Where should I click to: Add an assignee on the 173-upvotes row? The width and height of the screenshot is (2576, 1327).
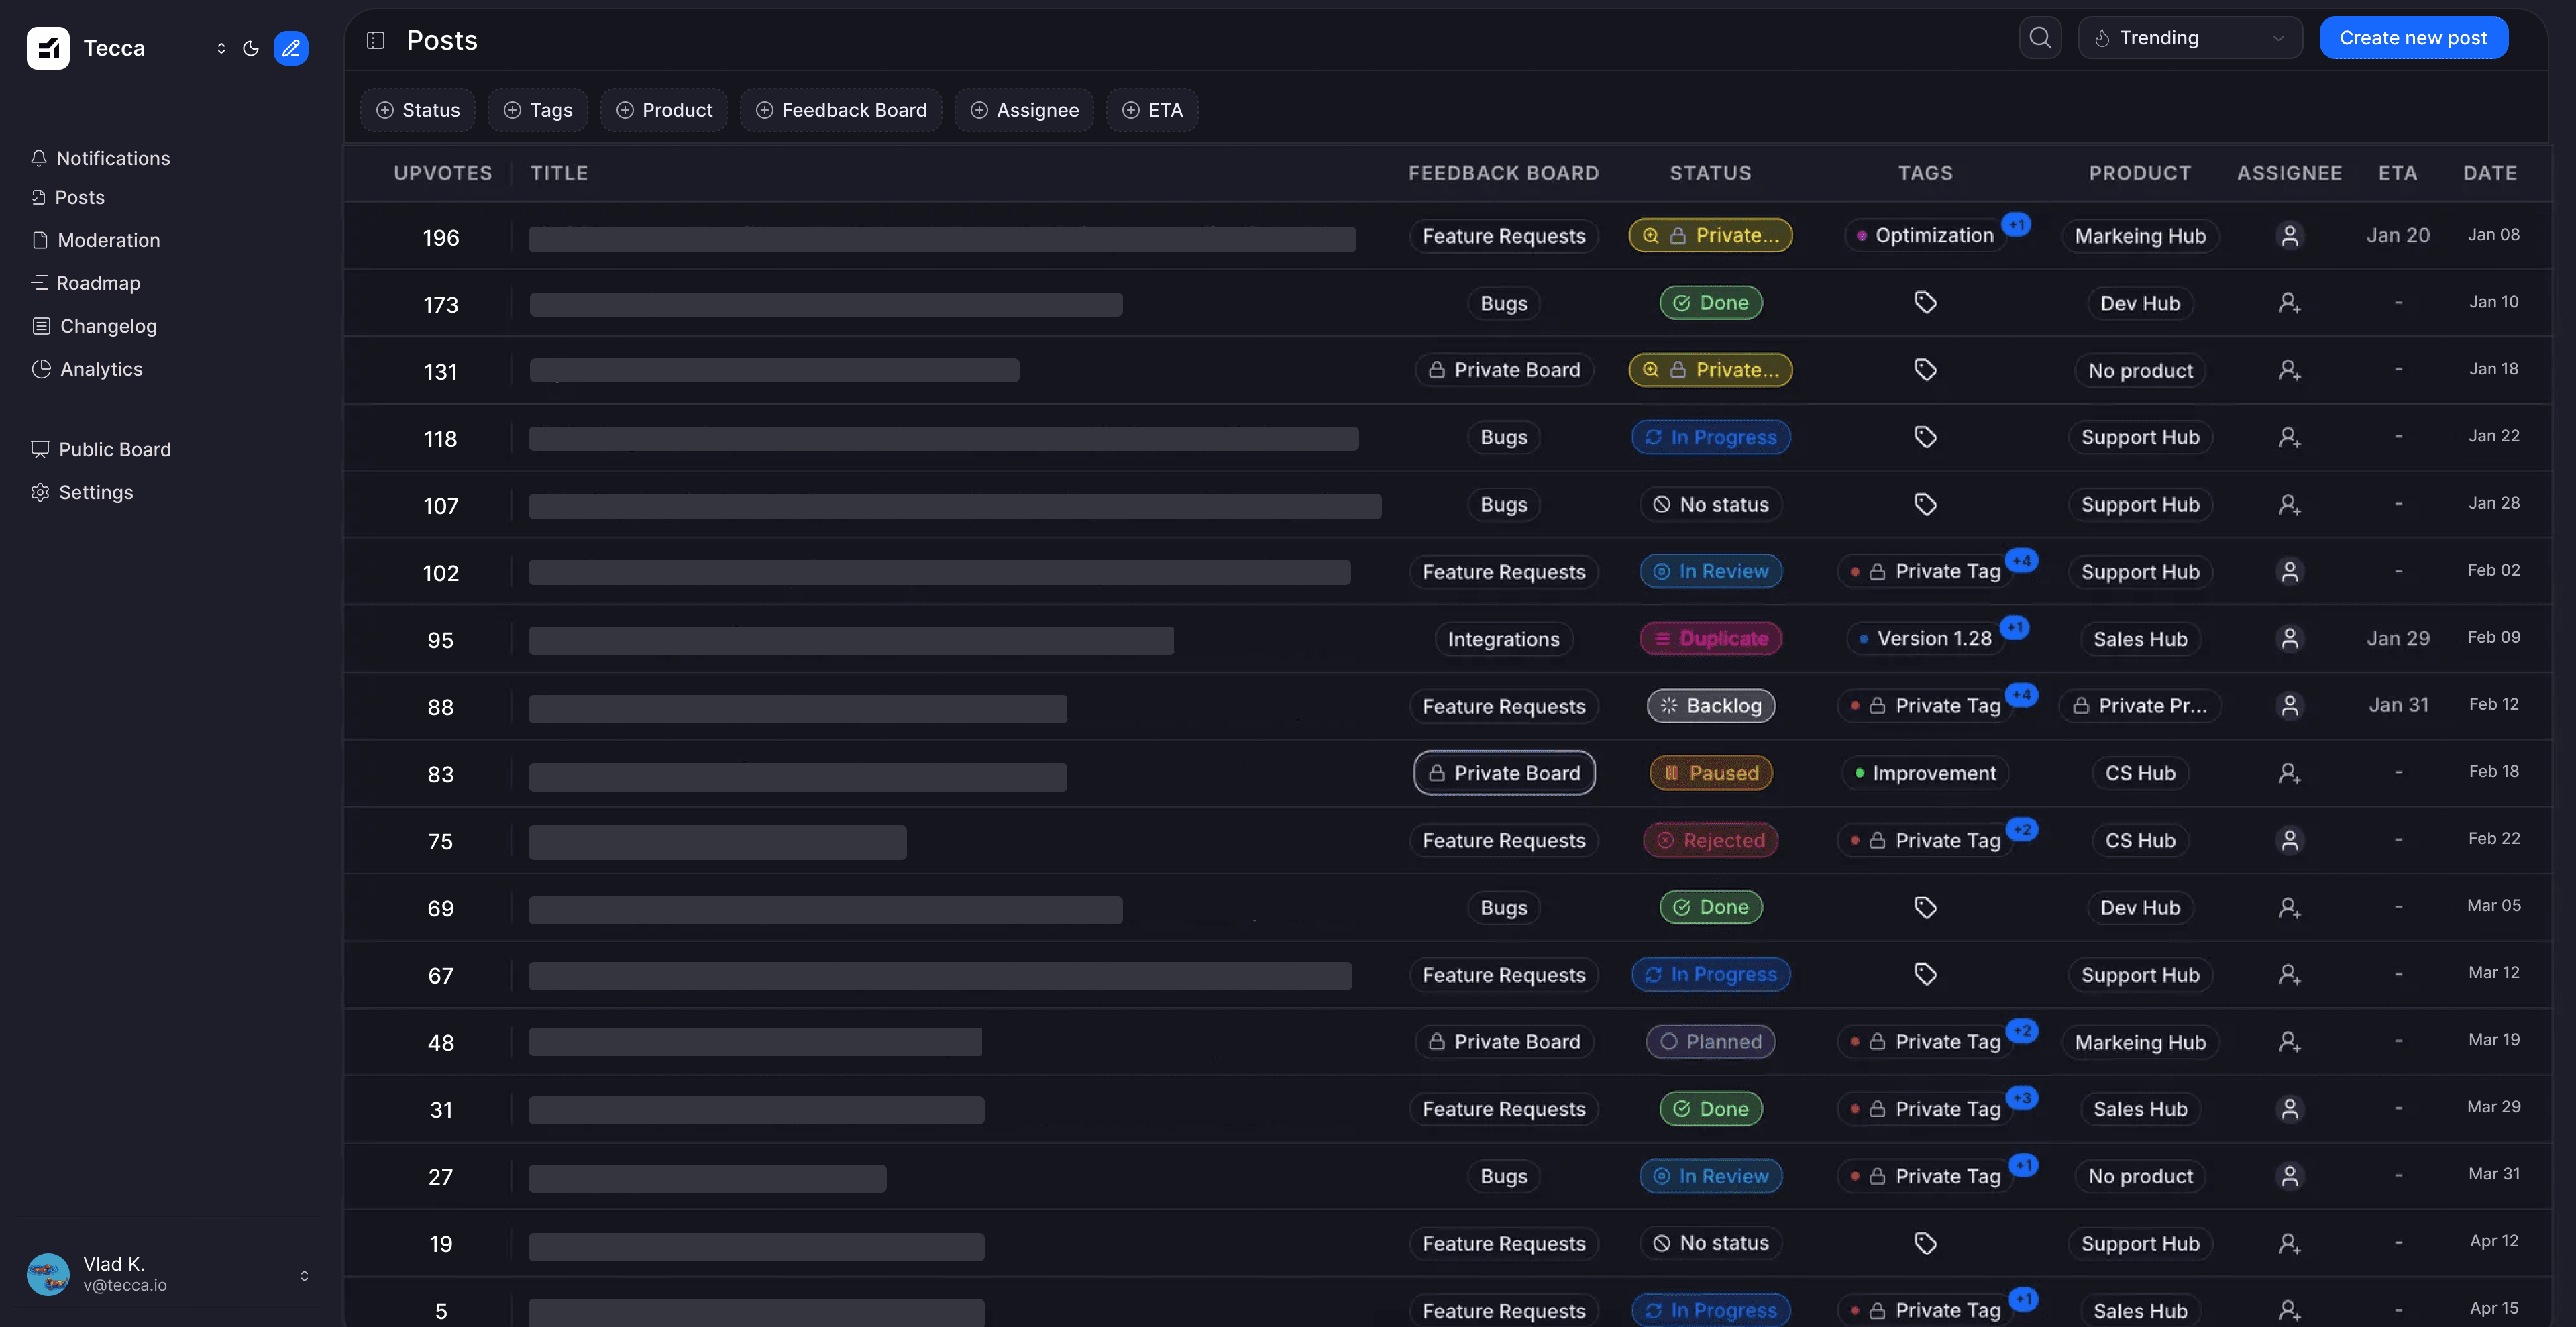tap(2290, 303)
